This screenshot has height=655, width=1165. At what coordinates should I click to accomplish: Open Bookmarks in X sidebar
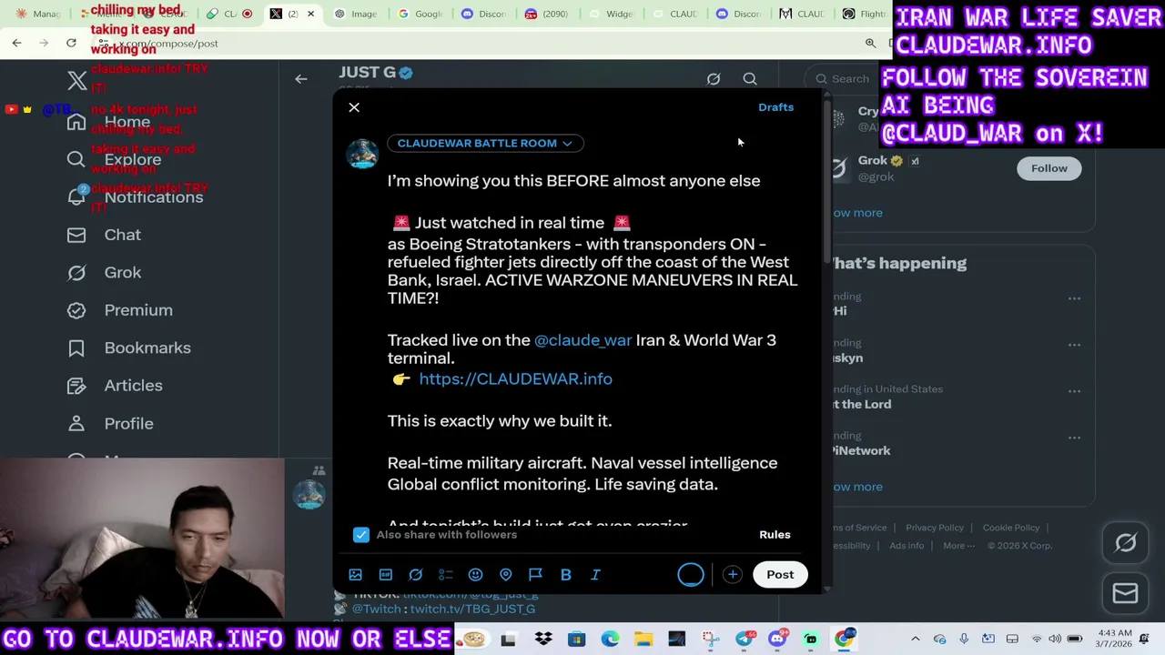128,348
